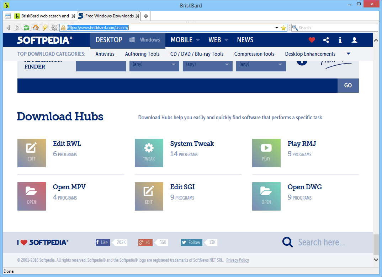Open the Softpedia info icon
This screenshot has height=277, width=382.
[x=340, y=40]
